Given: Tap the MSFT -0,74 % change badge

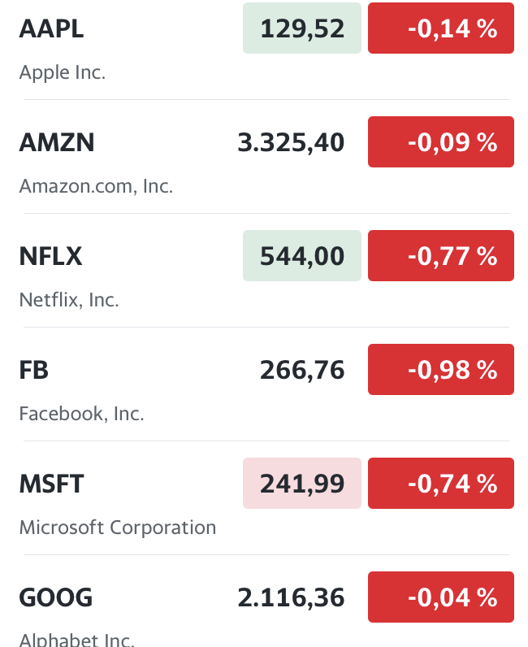Looking at the screenshot, I should 441,484.
